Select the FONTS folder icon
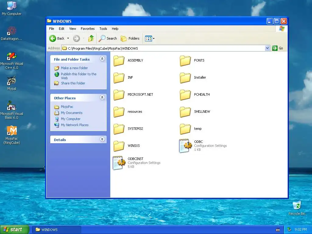 click(x=185, y=61)
